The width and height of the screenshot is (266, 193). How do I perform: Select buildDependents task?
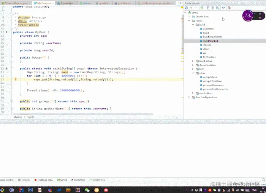point(211,37)
